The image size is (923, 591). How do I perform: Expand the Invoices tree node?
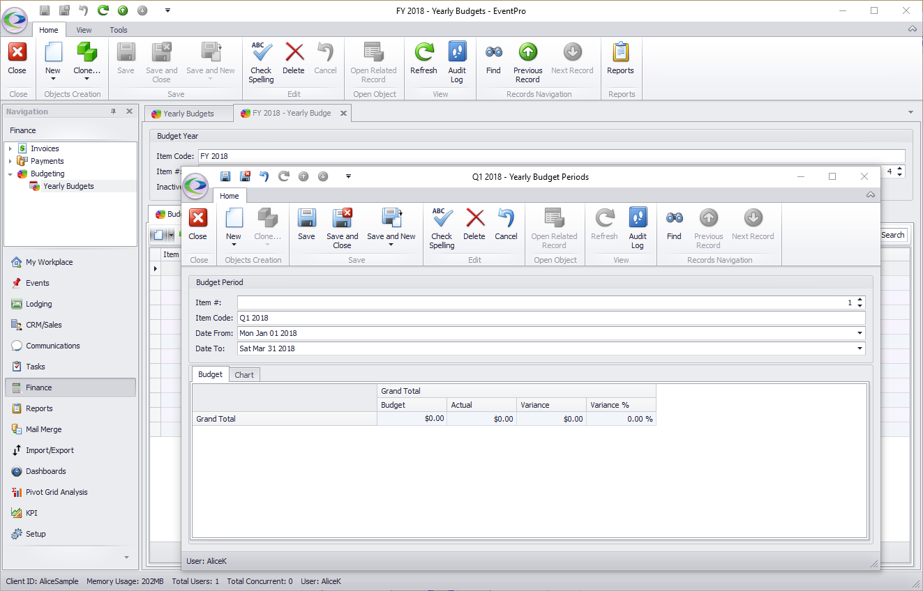tap(10, 148)
